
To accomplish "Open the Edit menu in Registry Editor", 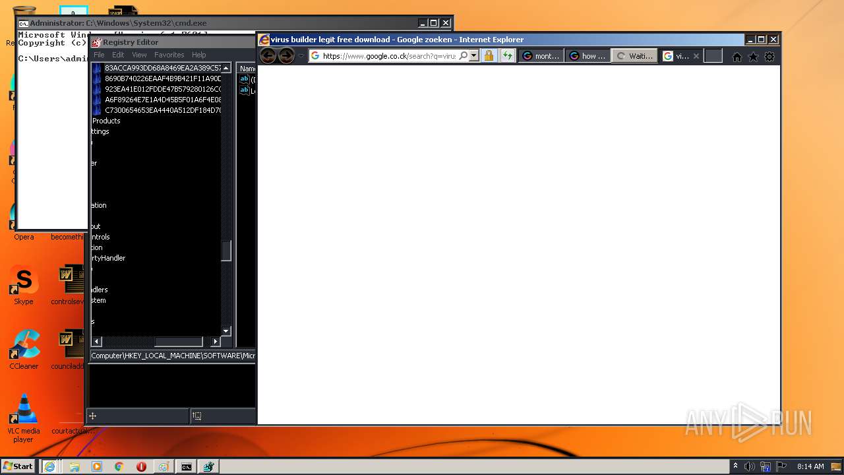I will [118, 55].
